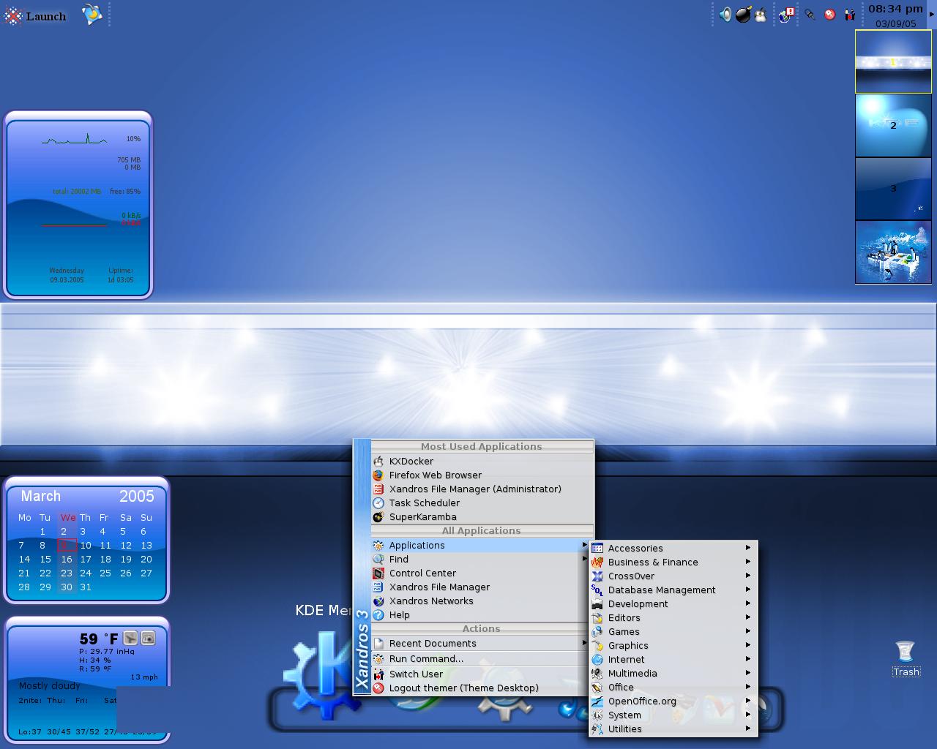Open Xandros File Manager (Administrator)
Image resolution: width=937 pixels, height=749 pixels.
tap(482, 489)
